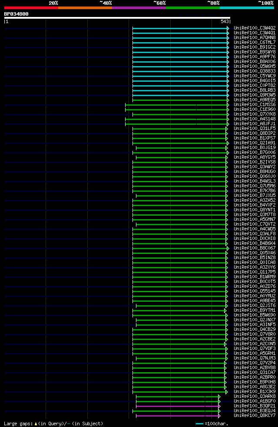Choose the UniRef100_B9YTM1 label
278x427 pixels.
(255, 310)
